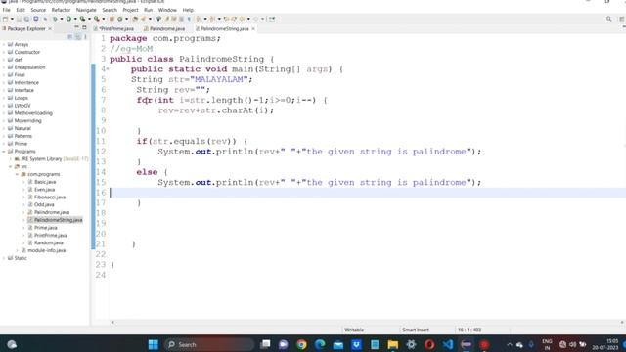Open the Refactor menu
The height and width of the screenshot is (352, 626).
click(x=61, y=10)
